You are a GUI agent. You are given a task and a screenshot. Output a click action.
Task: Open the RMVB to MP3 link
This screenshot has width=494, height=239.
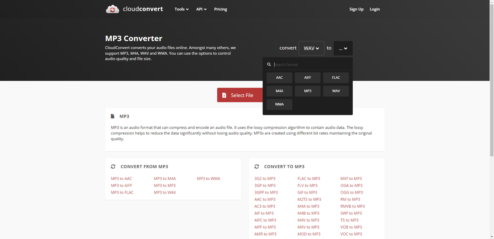point(352,206)
